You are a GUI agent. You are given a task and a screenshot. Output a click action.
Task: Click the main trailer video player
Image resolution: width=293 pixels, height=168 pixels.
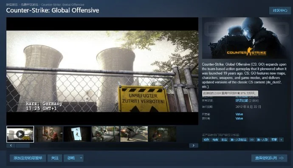pyautogui.click(x=102, y=71)
